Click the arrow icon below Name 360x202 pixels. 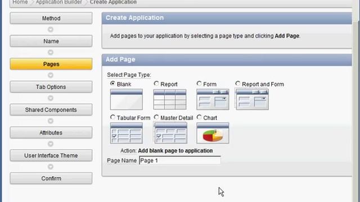pyautogui.click(x=51, y=52)
